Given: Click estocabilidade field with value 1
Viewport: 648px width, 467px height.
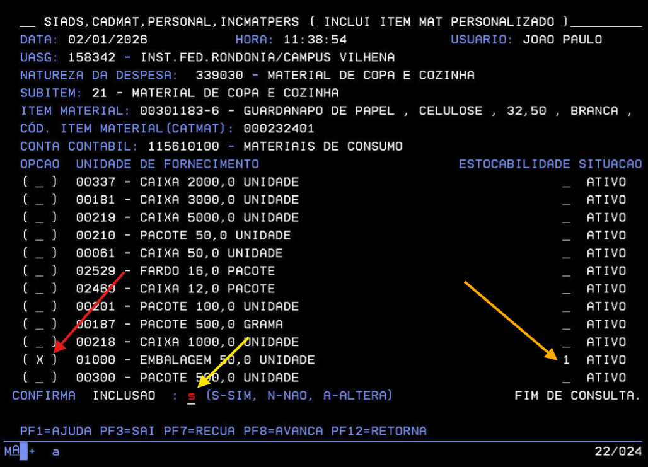Looking at the screenshot, I should click(x=566, y=360).
